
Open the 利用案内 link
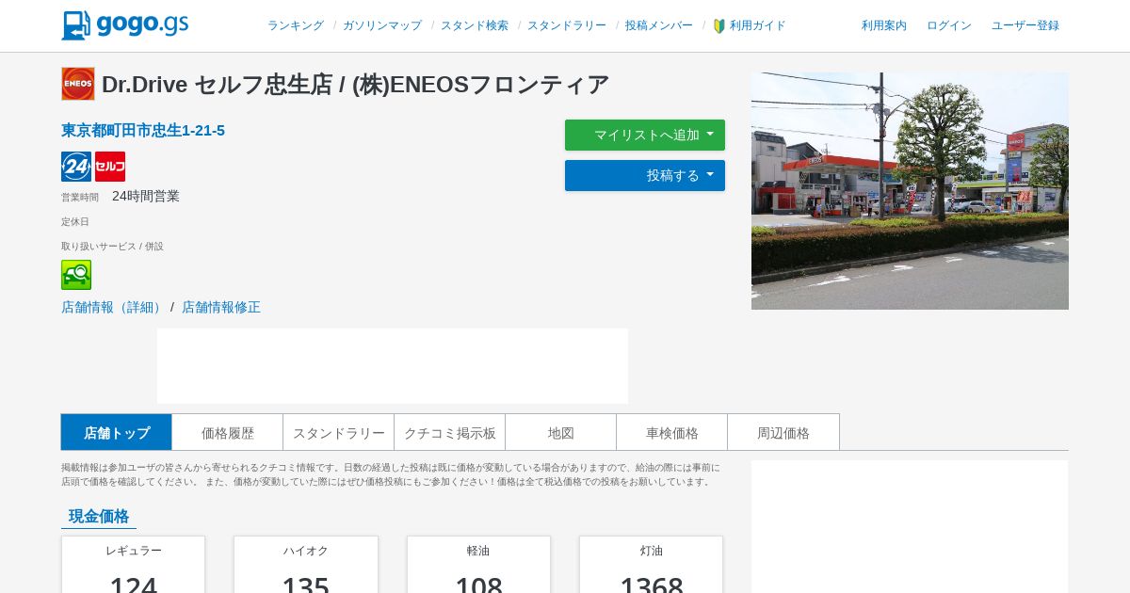(884, 25)
